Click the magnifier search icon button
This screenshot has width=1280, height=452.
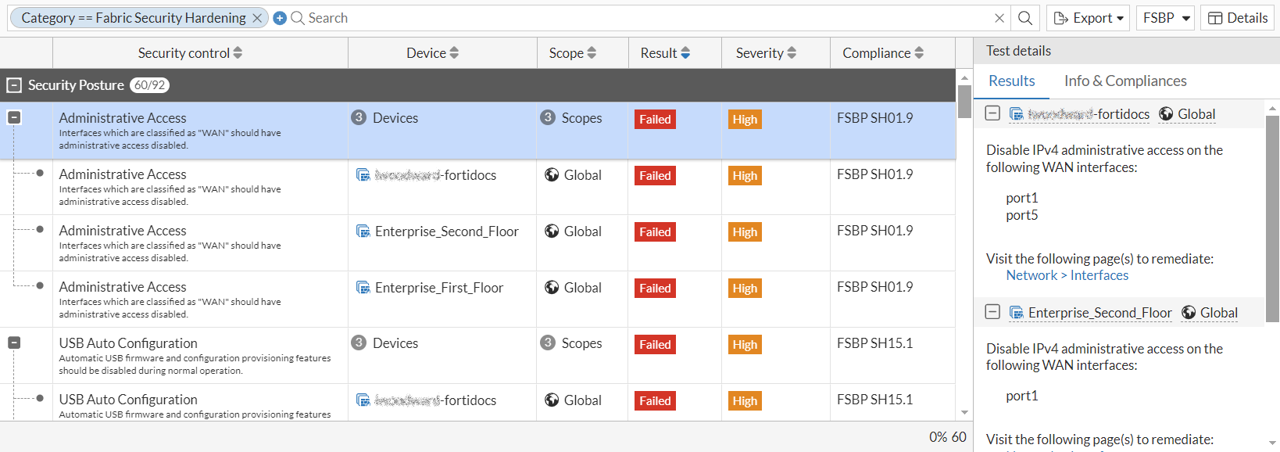pos(1025,18)
